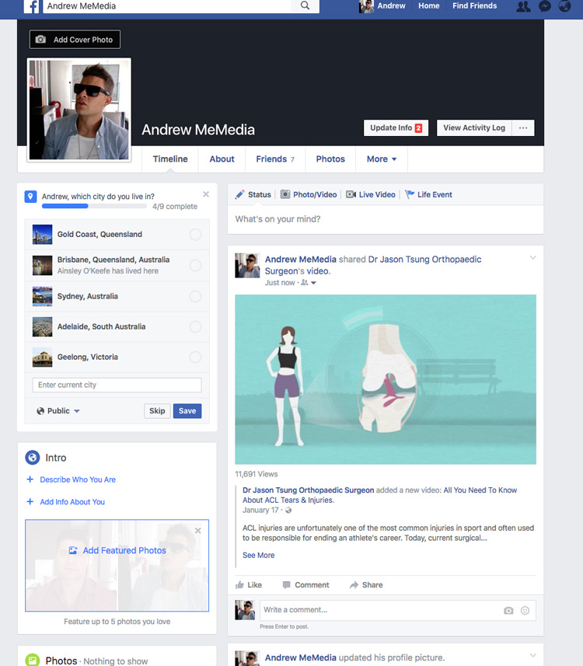Click the location pin icon in city card
The width and height of the screenshot is (583, 666).
click(x=30, y=197)
